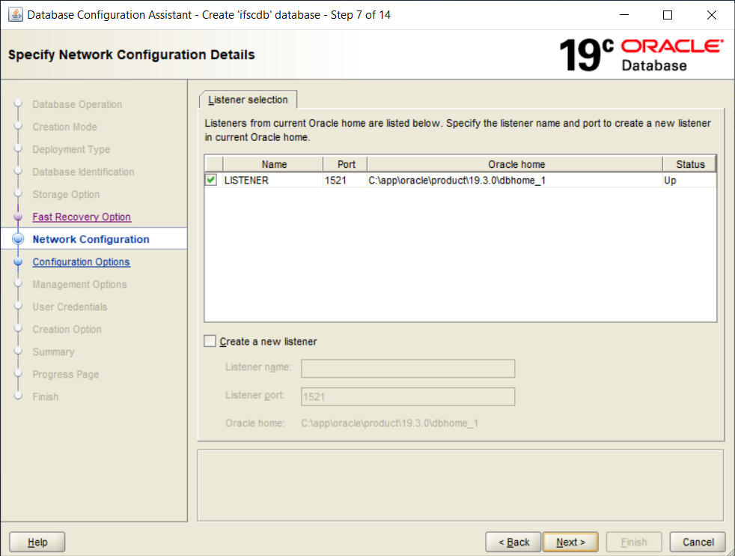Click the Oracle 19c Database logo
Screen dimensions: 735x556
click(641, 55)
